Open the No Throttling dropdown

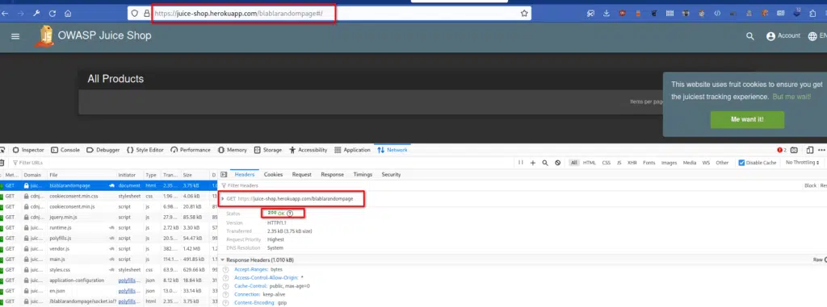(x=802, y=163)
